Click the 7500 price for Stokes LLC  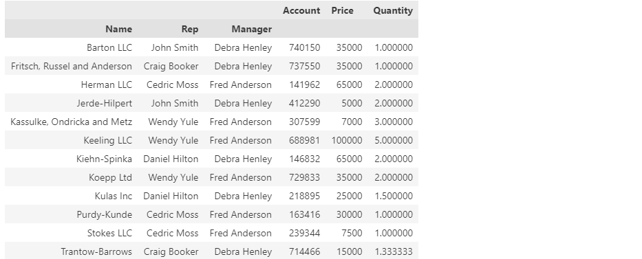pyautogui.click(x=352, y=234)
